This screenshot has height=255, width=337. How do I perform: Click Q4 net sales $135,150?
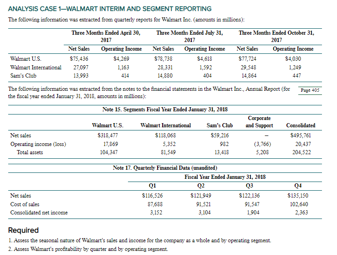tap(298, 196)
